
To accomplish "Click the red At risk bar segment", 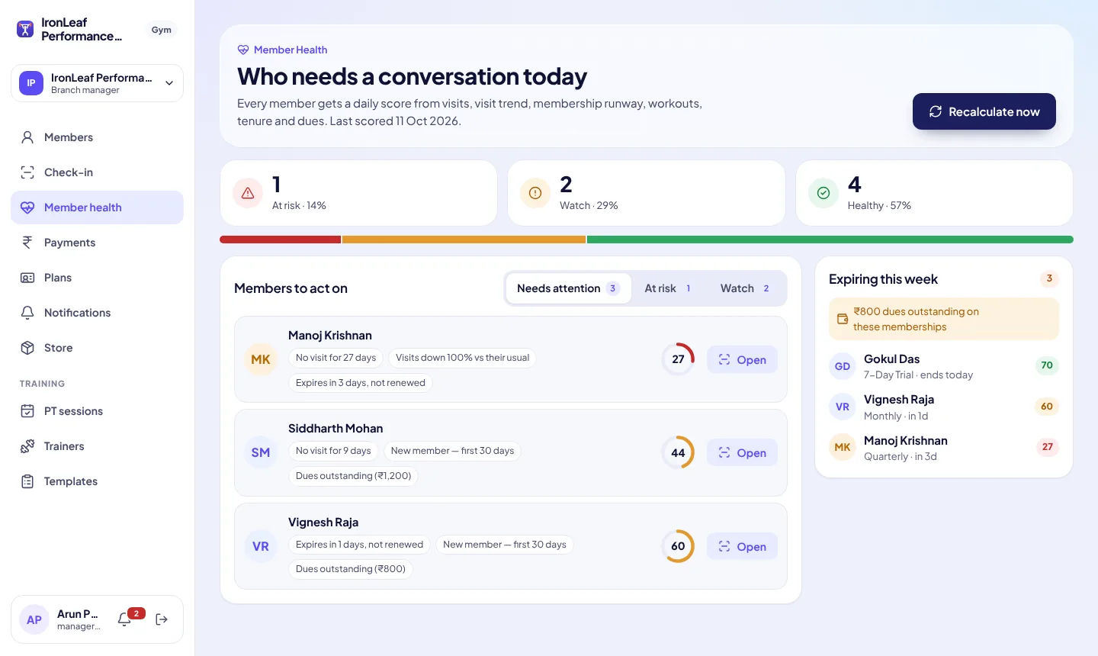I will pos(281,240).
